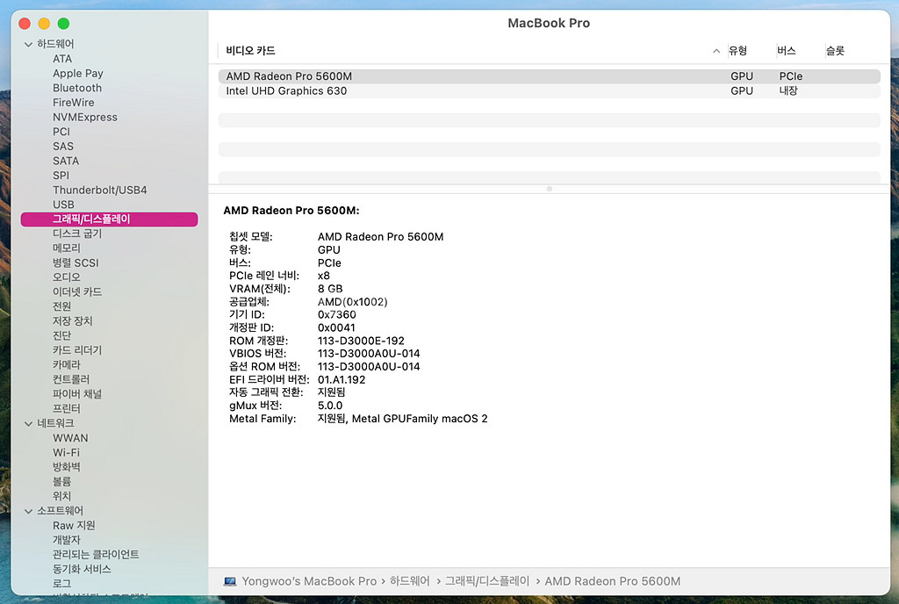Click the 슬롯 column header
Screen dimensions: 899x604
pyautogui.click(x=834, y=51)
